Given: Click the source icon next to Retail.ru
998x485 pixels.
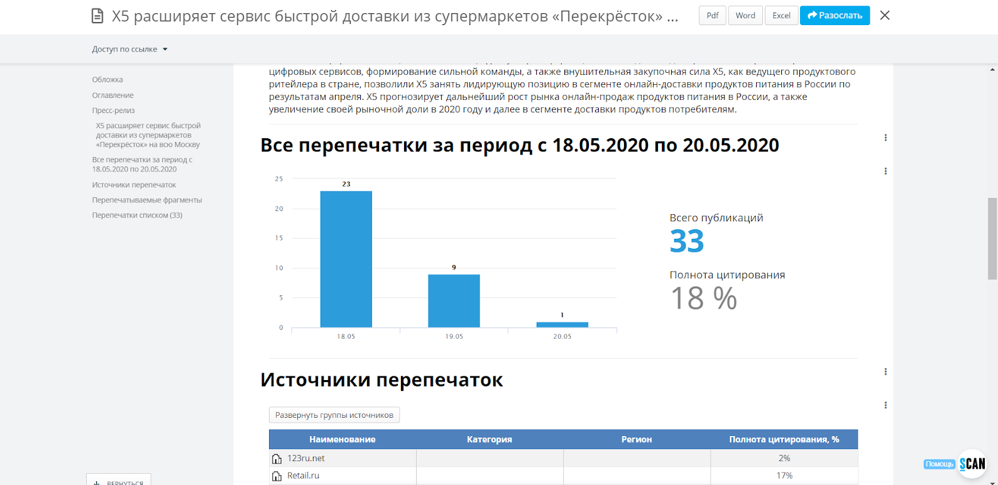Looking at the screenshot, I should point(277,476).
